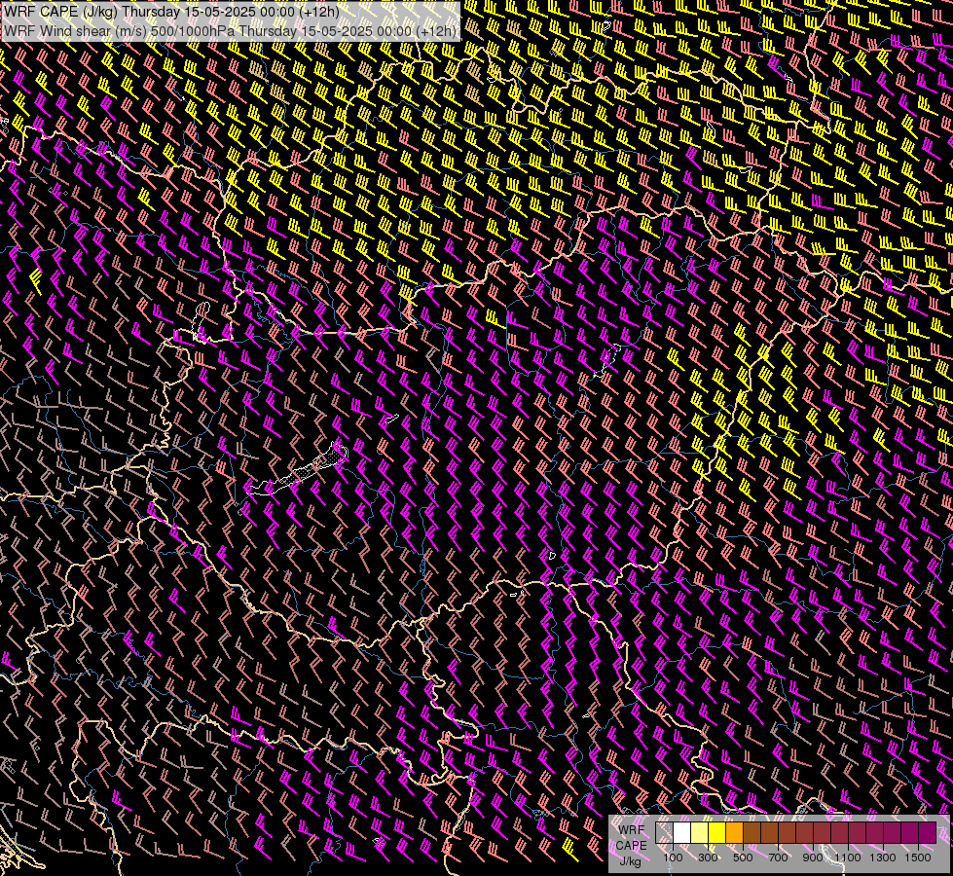Click the legend tick label 900

click(813, 858)
